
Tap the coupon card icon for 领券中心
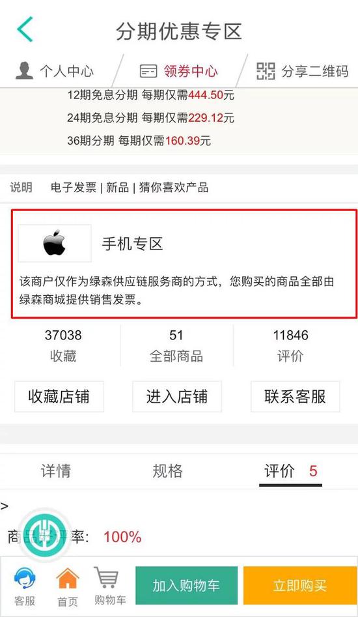click(x=148, y=71)
